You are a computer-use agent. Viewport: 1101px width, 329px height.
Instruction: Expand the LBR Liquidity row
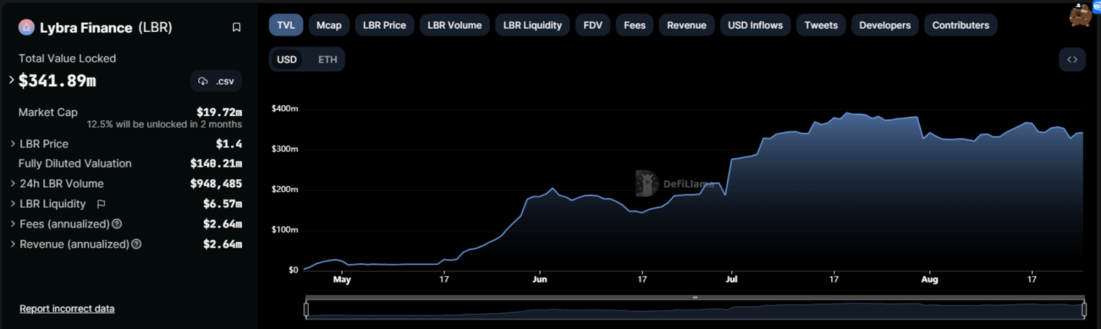[x=13, y=204]
